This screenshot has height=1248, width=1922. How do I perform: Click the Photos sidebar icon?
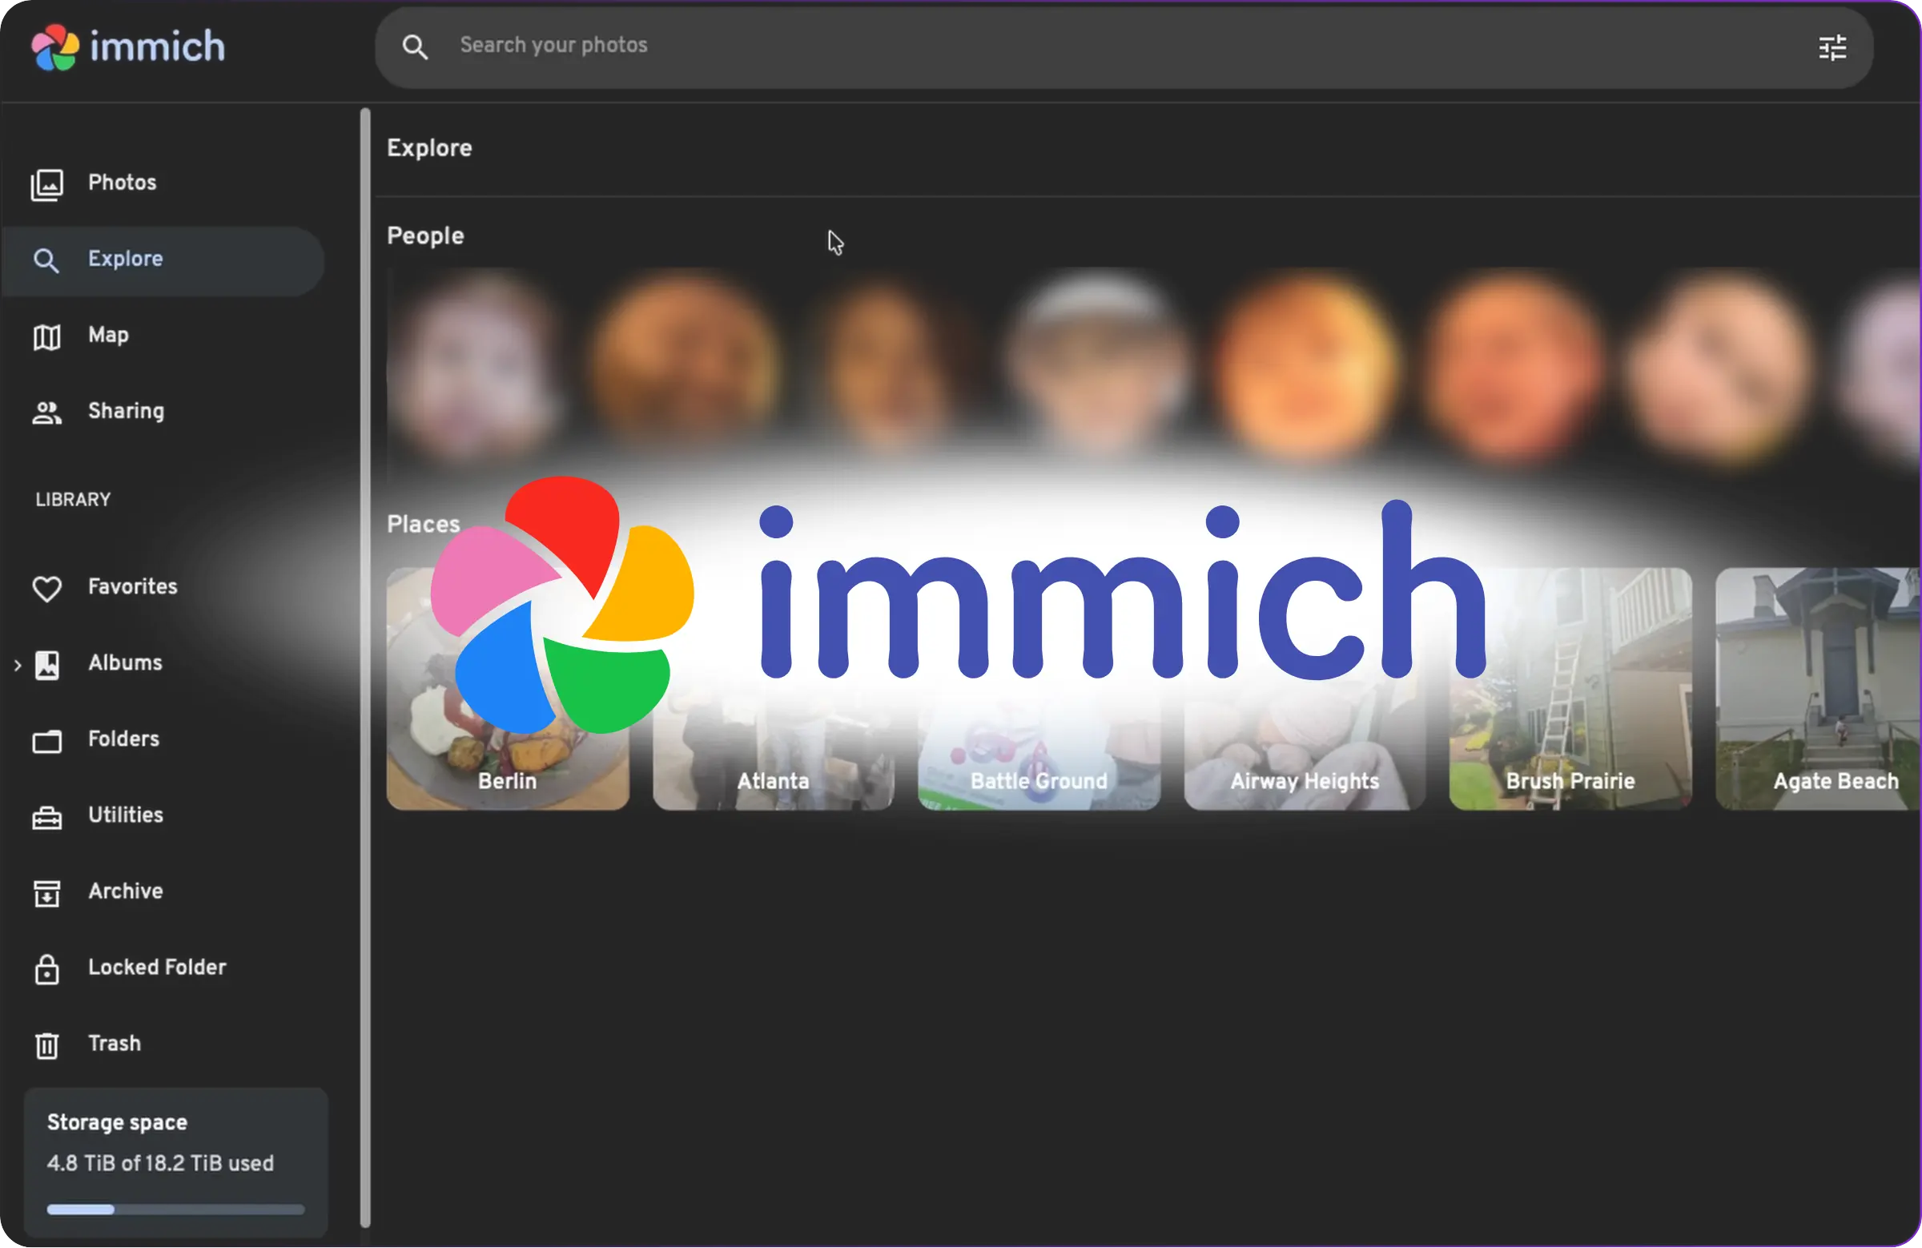tap(46, 184)
